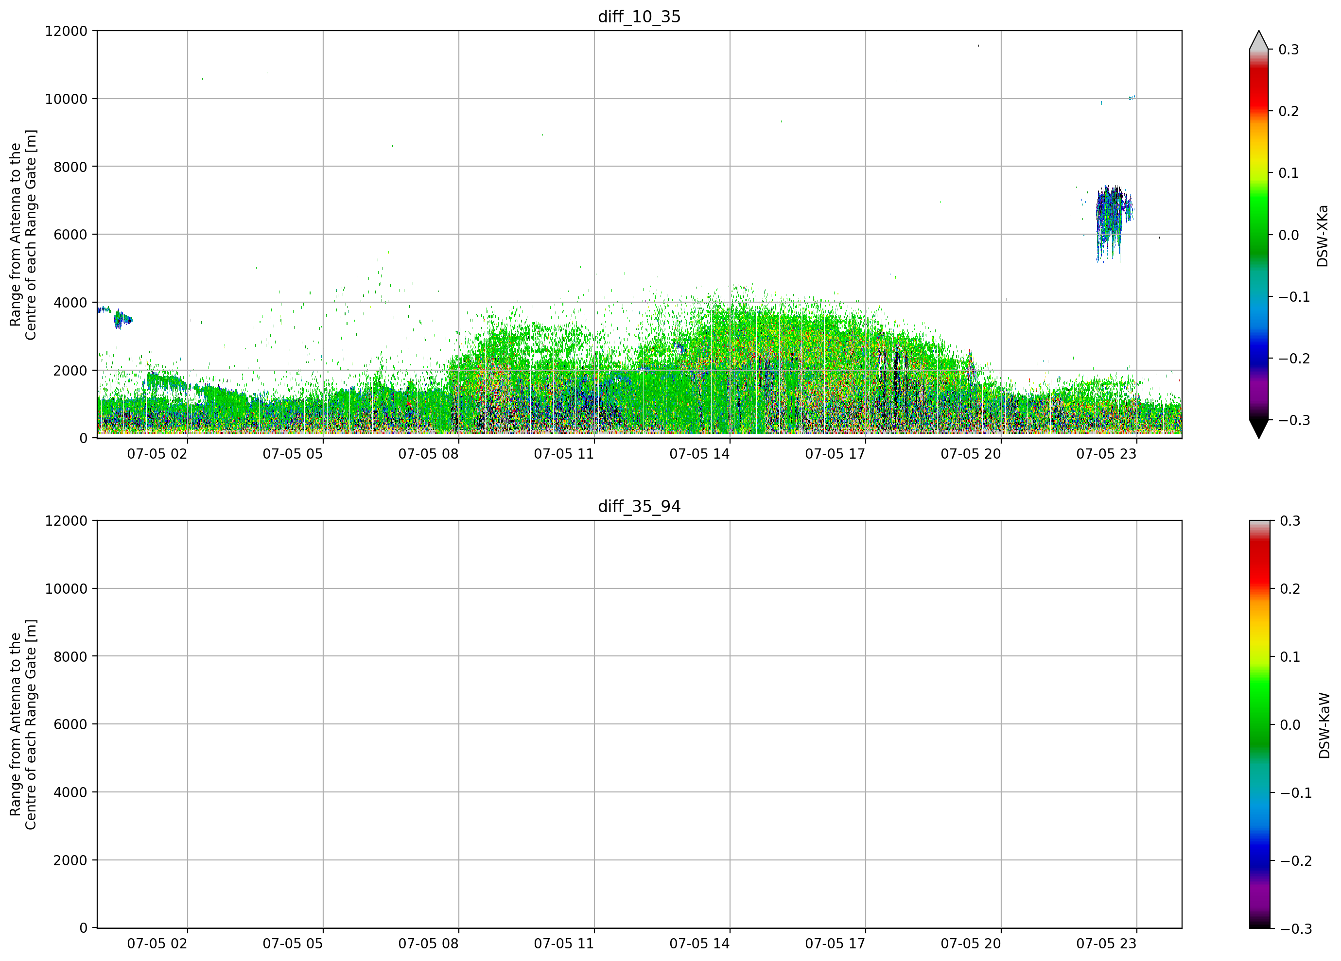The width and height of the screenshot is (1341, 961).
Task: Click '07-05 02' tick label under diff_10_35 plot
Action: (x=157, y=454)
